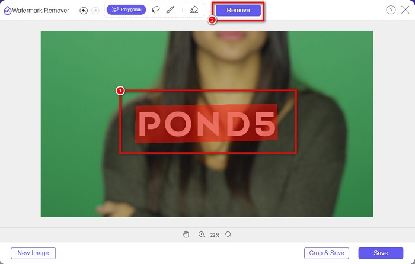Click the Watermark Remover title text

(41, 11)
